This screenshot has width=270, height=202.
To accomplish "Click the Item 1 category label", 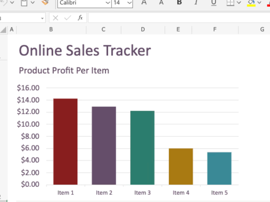I will 66,193.
